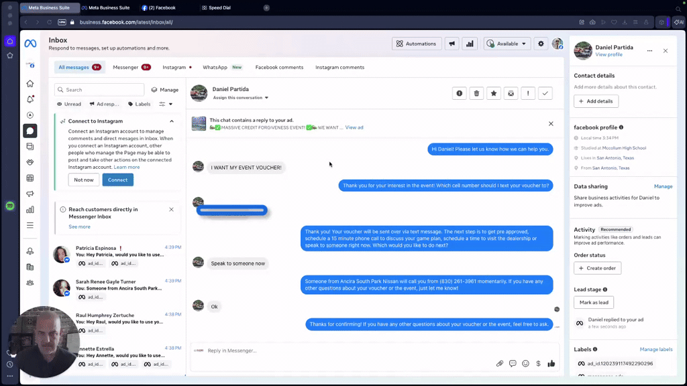Move conversation to trash
This screenshot has width=687, height=386.
click(476, 93)
